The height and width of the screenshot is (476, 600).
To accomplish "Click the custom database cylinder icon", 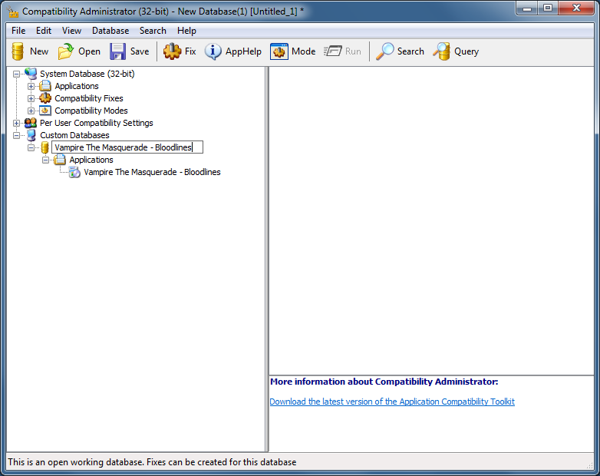I will click(45, 147).
